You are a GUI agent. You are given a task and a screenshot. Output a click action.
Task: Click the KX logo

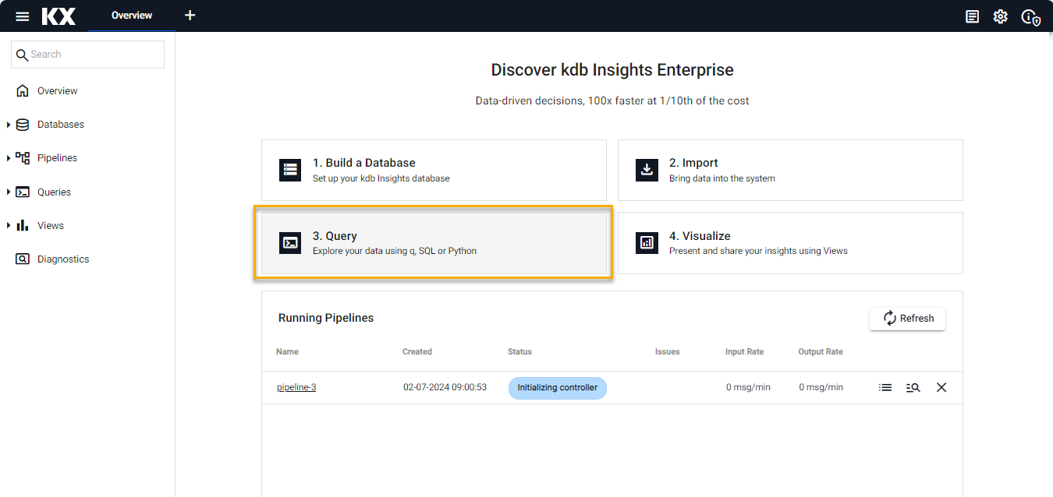tap(58, 16)
